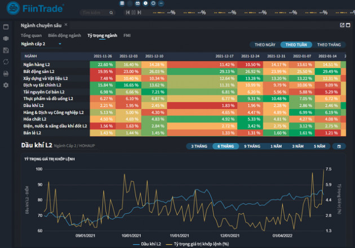The height and width of the screenshot is (248, 355).
Task: Select the Ngành chuyên sâu window tab
Action: click(41, 25)
